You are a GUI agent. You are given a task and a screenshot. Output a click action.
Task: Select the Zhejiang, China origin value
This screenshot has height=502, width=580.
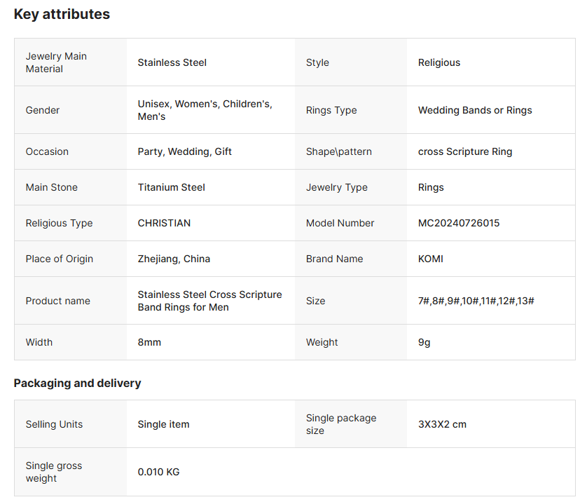(174, 259)
